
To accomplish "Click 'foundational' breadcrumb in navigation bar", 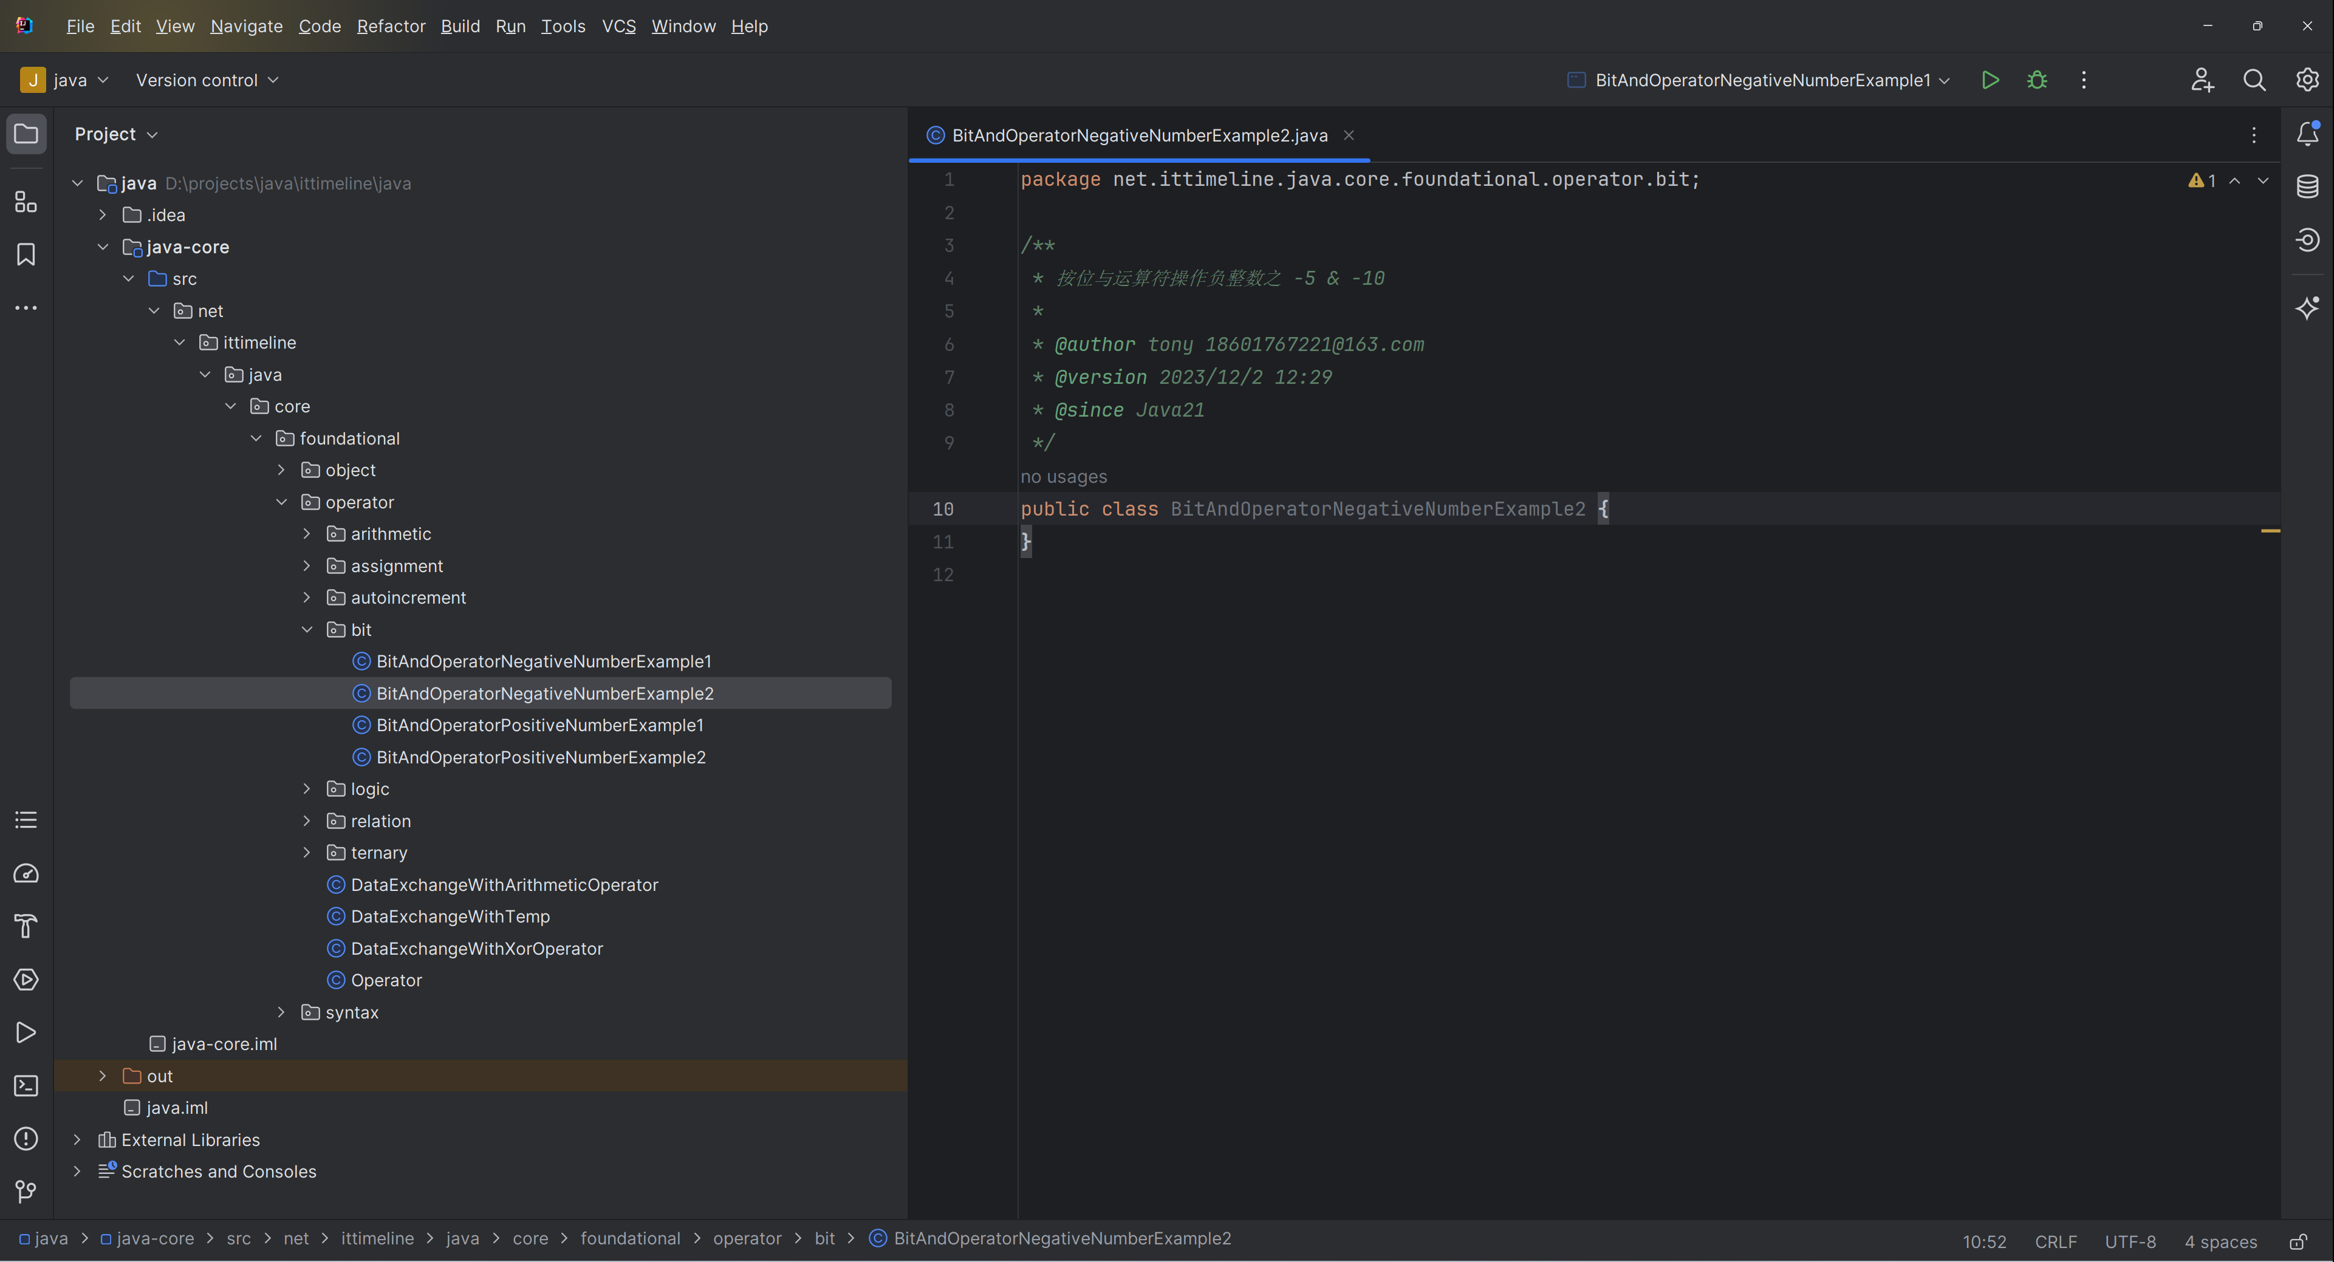I will [x=630, y=1238].
